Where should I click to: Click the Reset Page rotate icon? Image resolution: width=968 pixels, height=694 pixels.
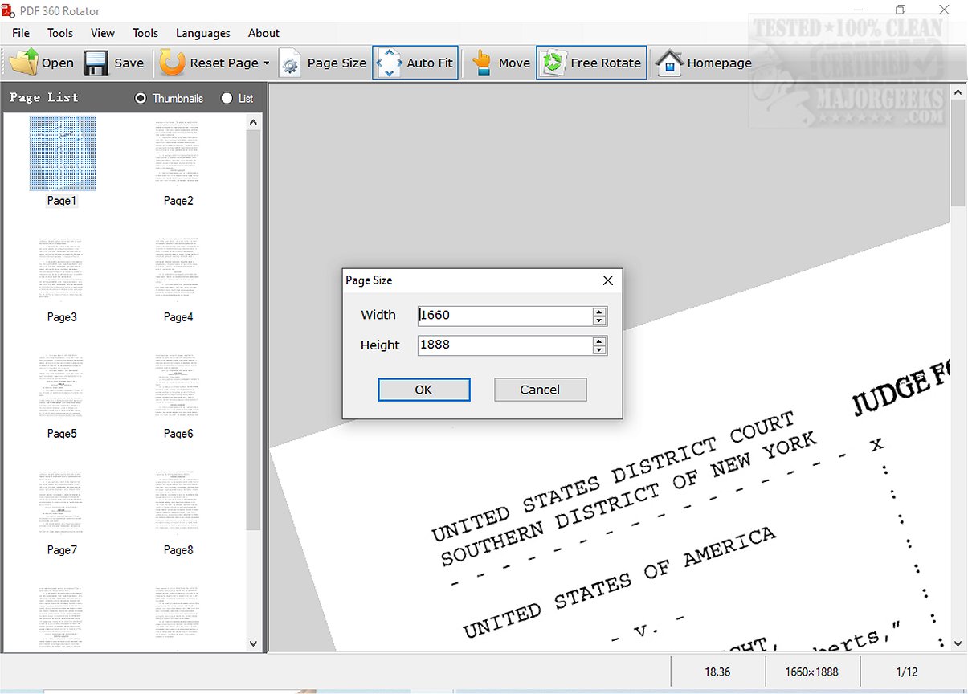172,63
